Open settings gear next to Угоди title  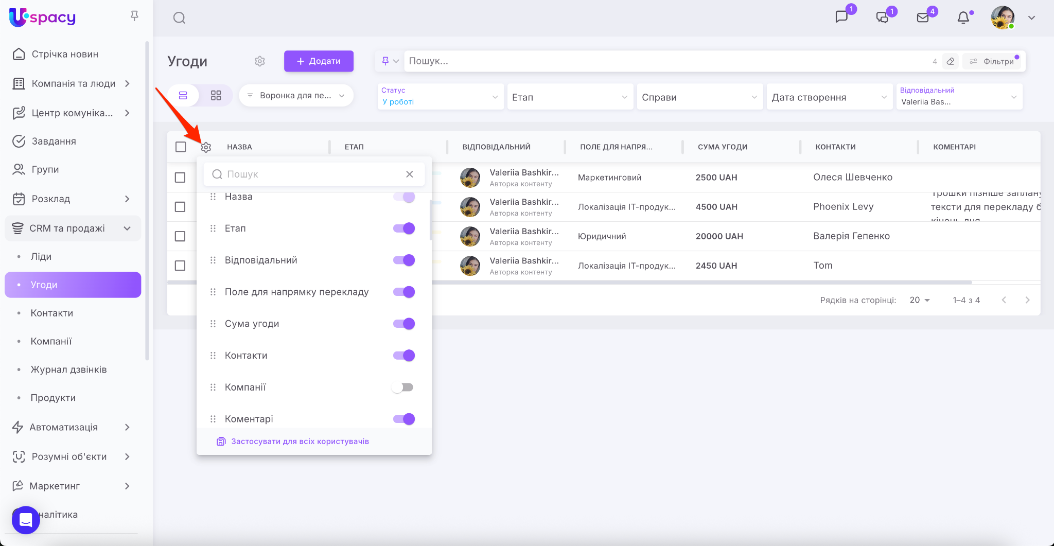[x=260, y=61]
